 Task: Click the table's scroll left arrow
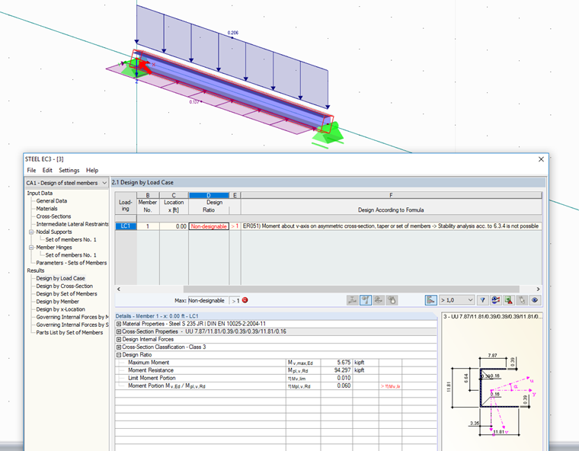click(x=119, y=289)
